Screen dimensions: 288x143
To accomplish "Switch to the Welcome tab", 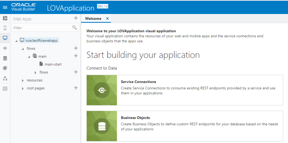I will tap(93, 19).
